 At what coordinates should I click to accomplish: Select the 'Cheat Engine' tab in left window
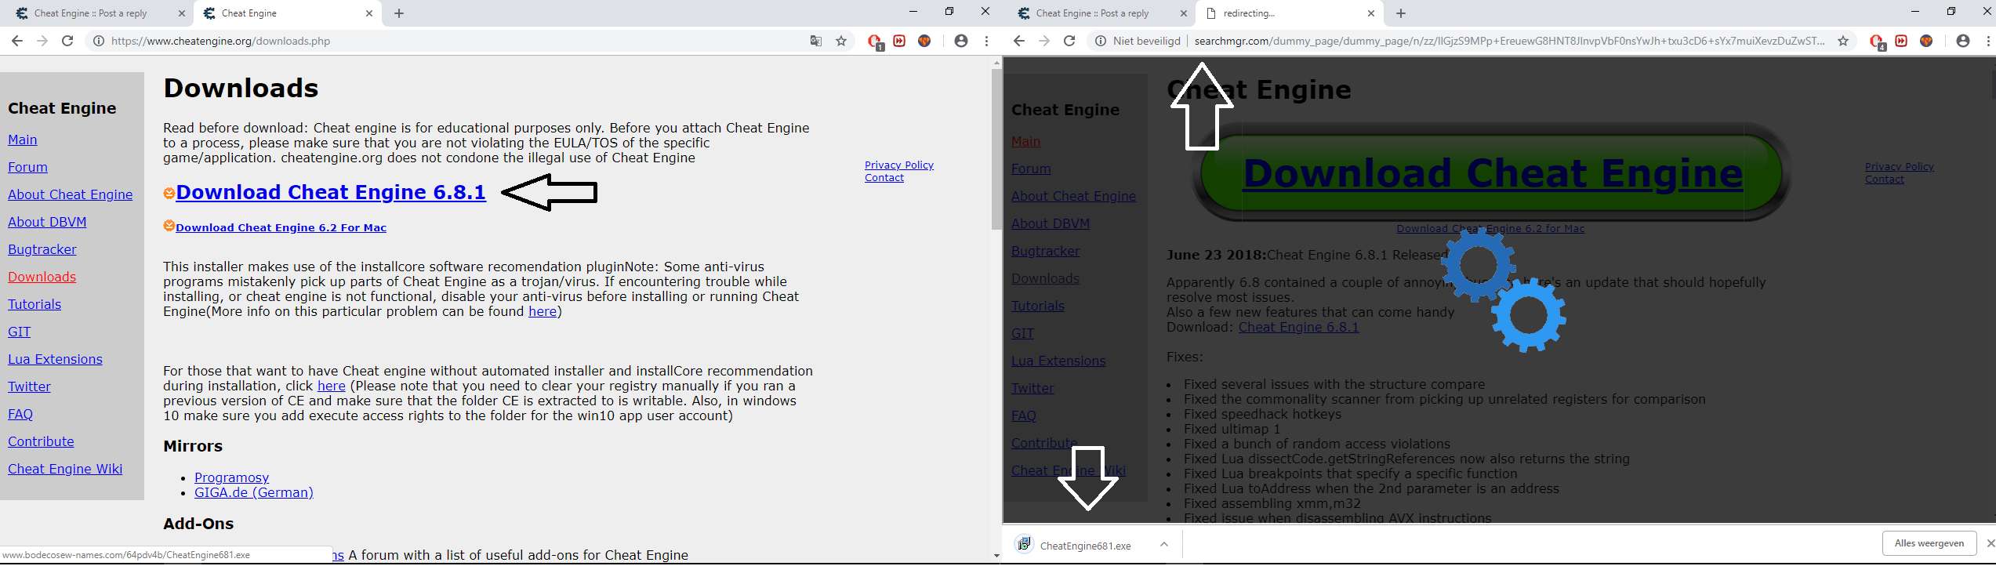coord(249,13)
